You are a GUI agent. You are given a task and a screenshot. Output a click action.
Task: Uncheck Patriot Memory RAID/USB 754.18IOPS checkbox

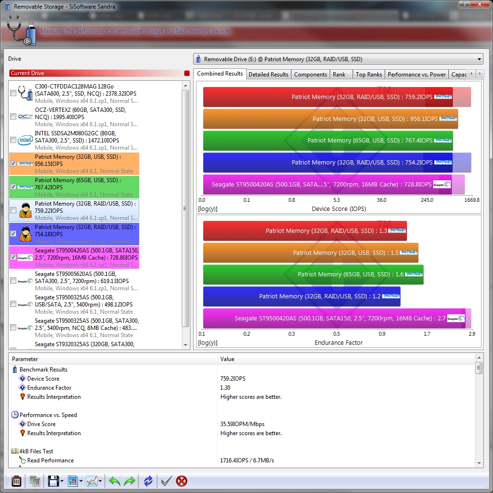point(13,234)
